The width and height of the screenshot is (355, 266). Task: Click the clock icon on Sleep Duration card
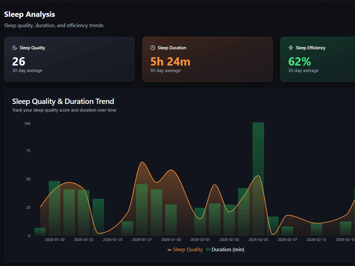(x=153, y=48)
